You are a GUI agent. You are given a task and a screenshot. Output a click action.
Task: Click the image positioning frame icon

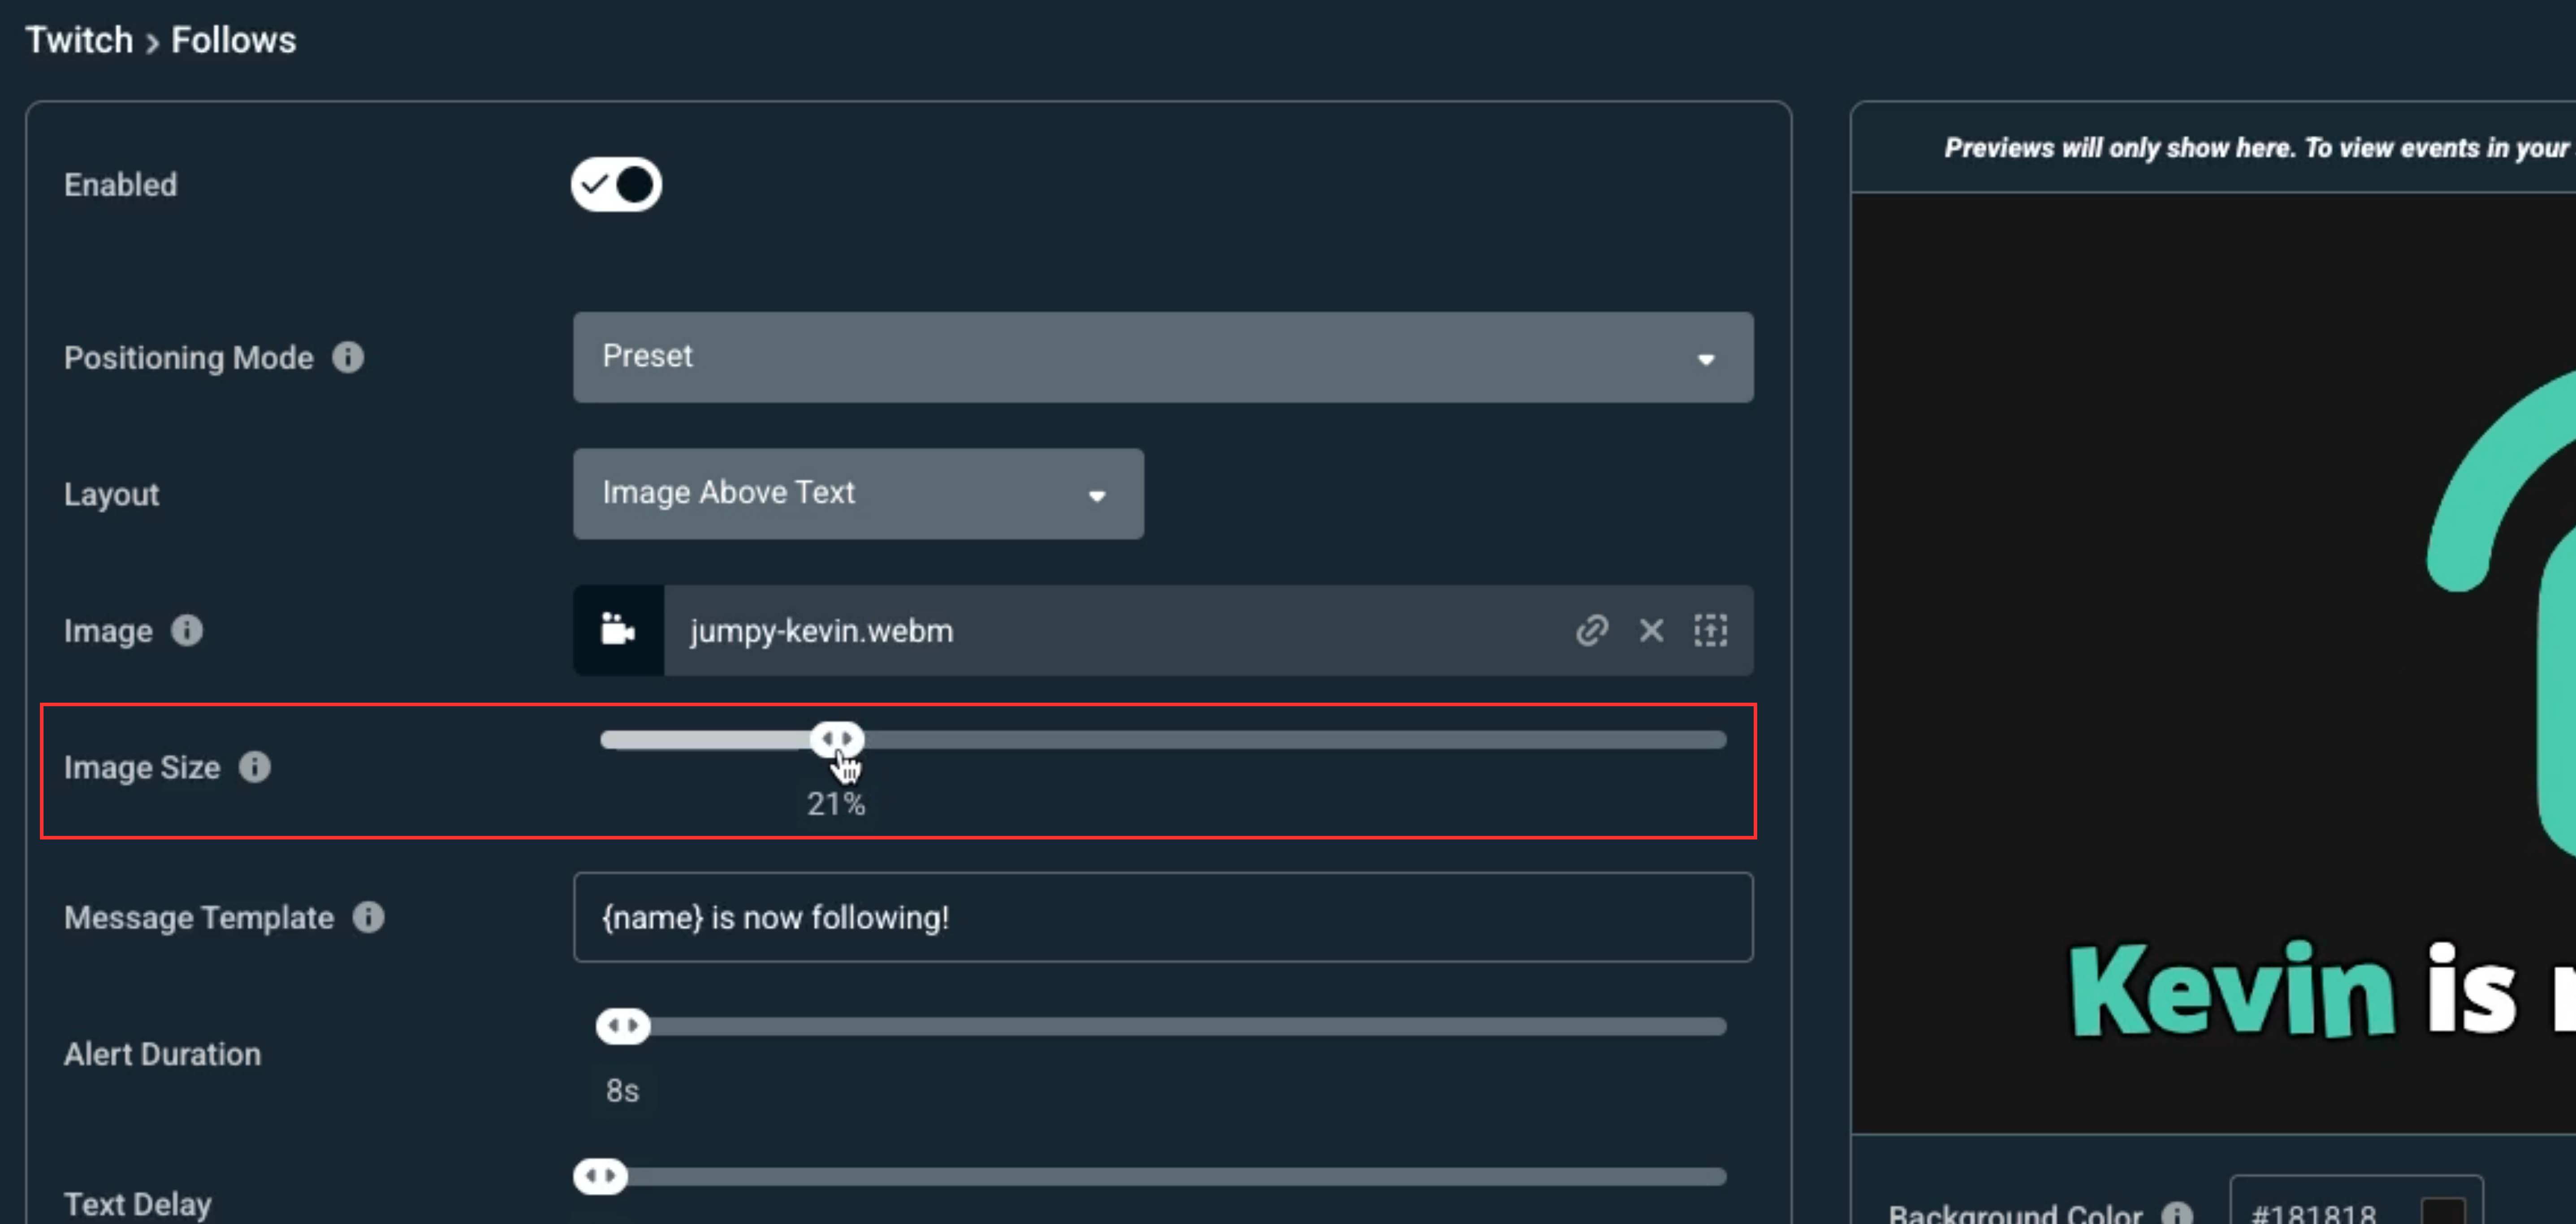pos(1710,630)
